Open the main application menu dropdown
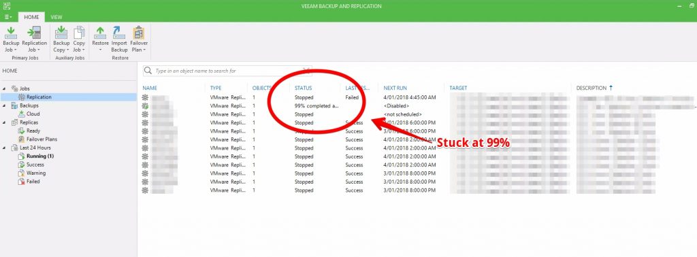This screenshot has height=257, width=697. click(8, 17)
